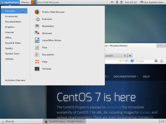Launch Firefox Web Browser icon in Favorites
The image size is (166, 124).
click(x=37, y=12)
